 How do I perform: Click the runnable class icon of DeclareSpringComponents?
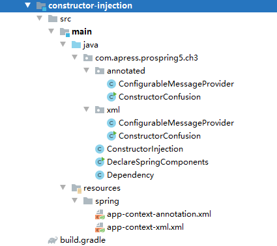point(100,162)
